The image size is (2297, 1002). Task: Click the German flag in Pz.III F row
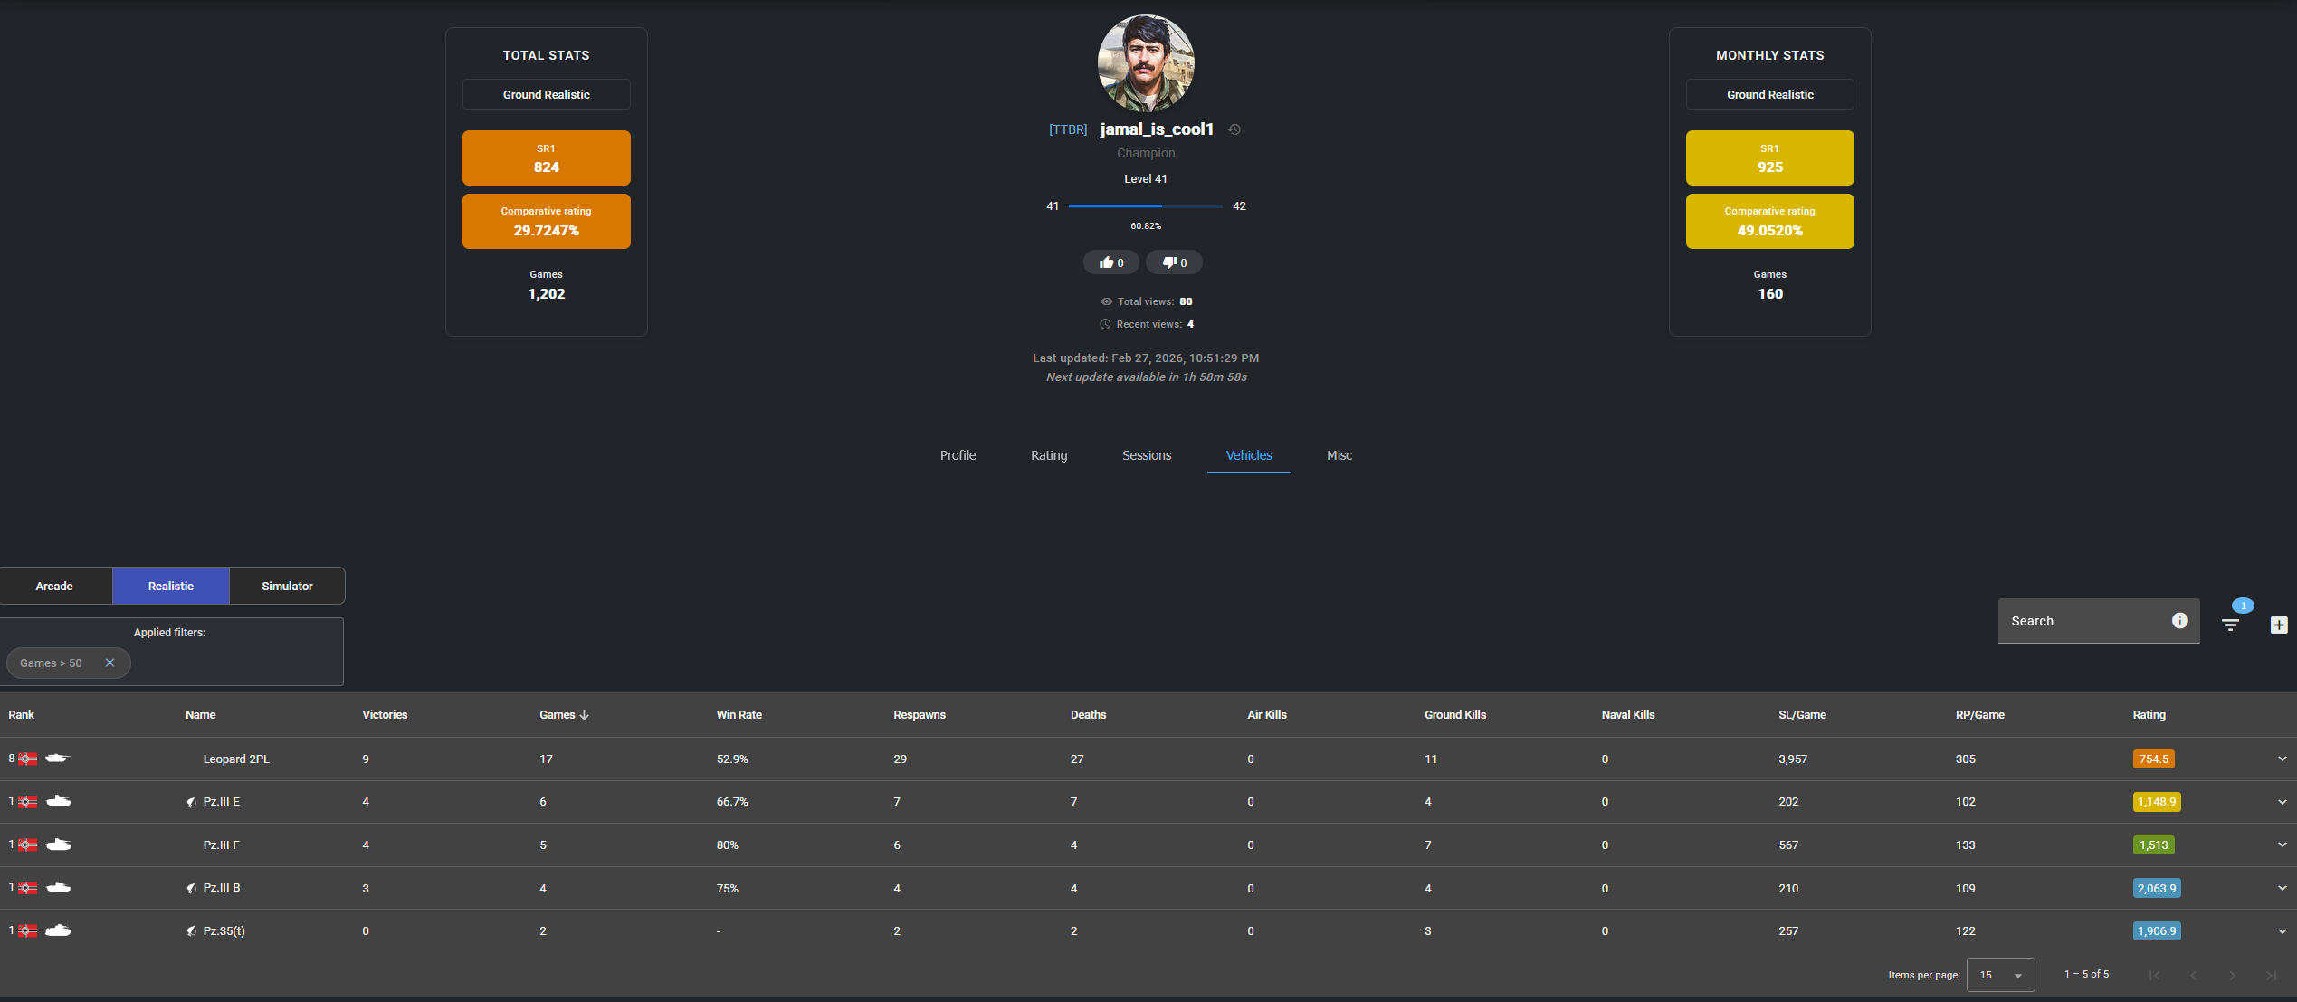click(x=28, y=845)
